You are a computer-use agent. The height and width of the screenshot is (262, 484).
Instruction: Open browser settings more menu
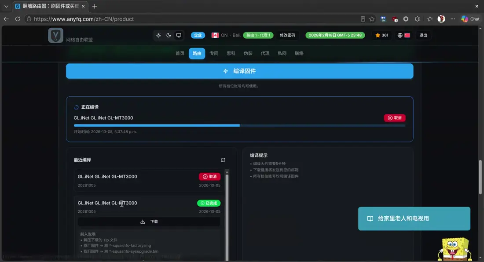[x=452, y=19]
